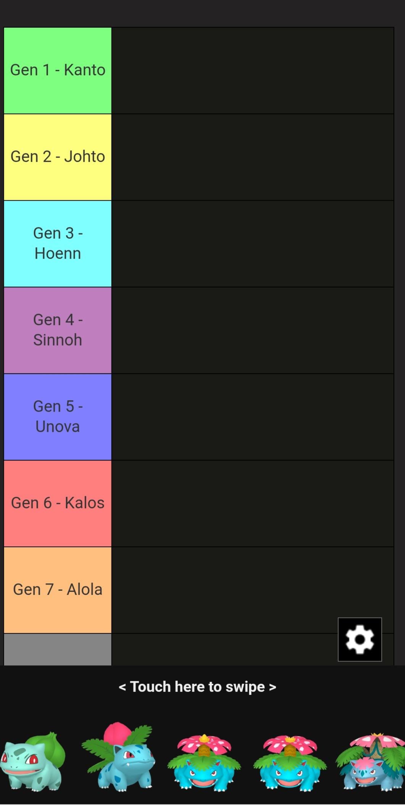Click the empty Johto tier row
405x805 pixels.
252,157
